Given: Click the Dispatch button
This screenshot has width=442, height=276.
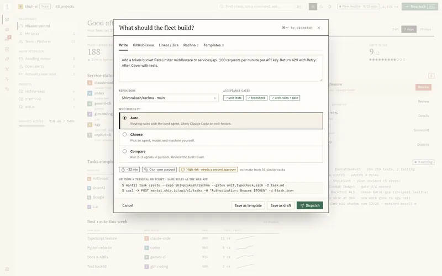Looking at the screenshot, I should click(309, 205).
